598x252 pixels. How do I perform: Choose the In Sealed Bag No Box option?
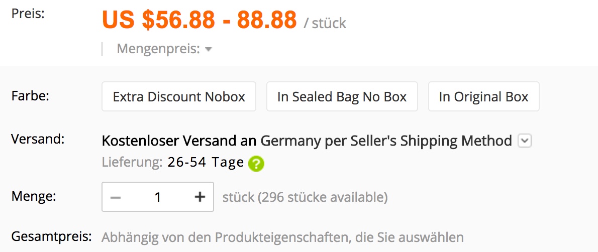click(342, 97)
